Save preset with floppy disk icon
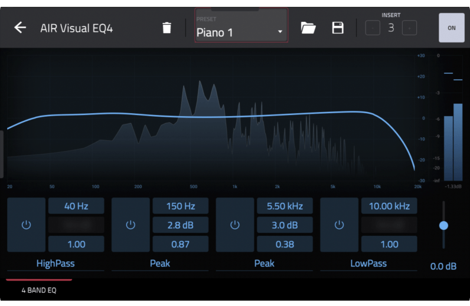This screenshot has height=306, width=470. (338, 28)
